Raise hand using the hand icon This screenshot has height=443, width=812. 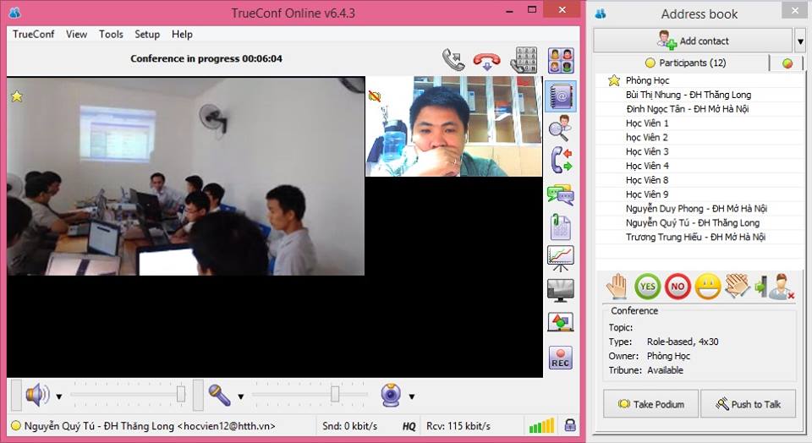pos(617,287)
